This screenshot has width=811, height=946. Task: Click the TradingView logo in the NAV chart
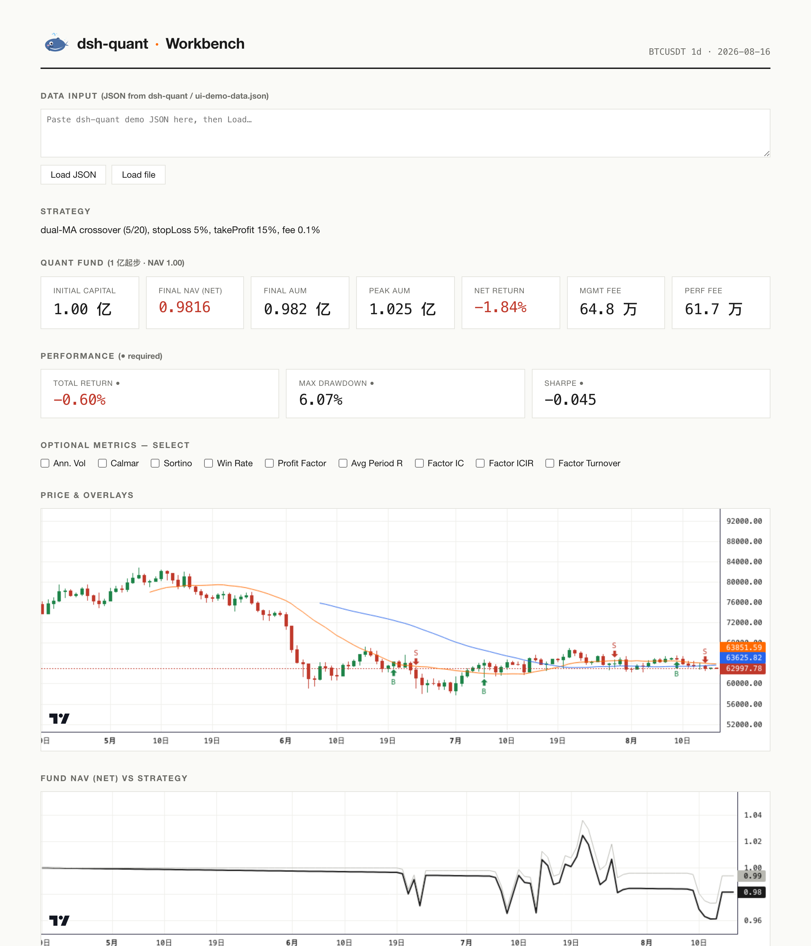coord(59,920)
